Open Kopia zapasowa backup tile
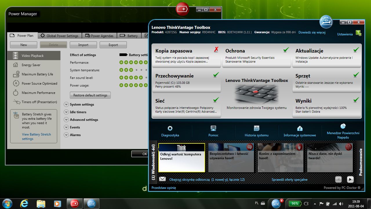 tap(186, 55)
